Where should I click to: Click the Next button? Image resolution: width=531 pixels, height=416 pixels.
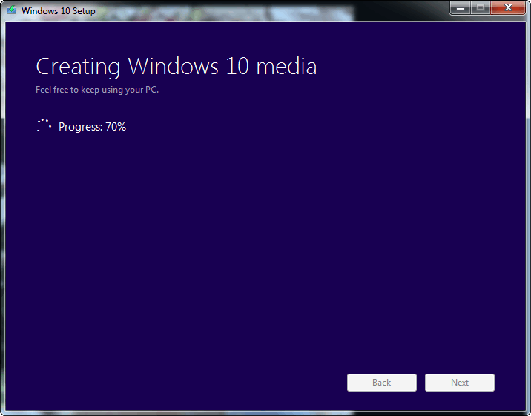pos(460,383)
